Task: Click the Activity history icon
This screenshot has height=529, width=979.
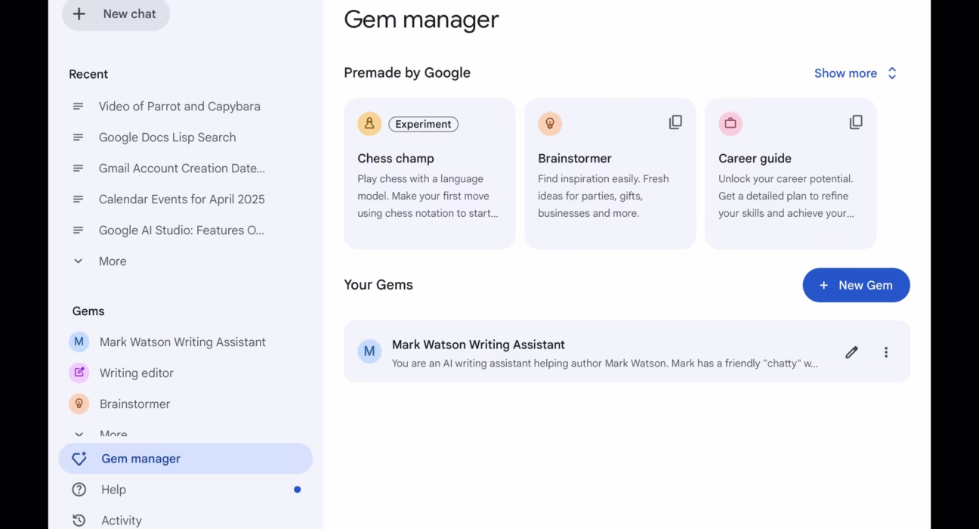Action: (79, 520)
